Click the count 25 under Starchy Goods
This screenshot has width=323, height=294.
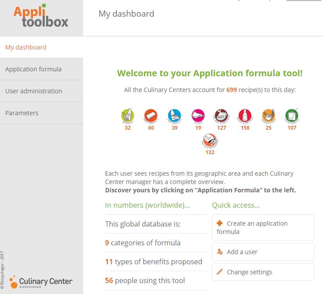(268, 128)
